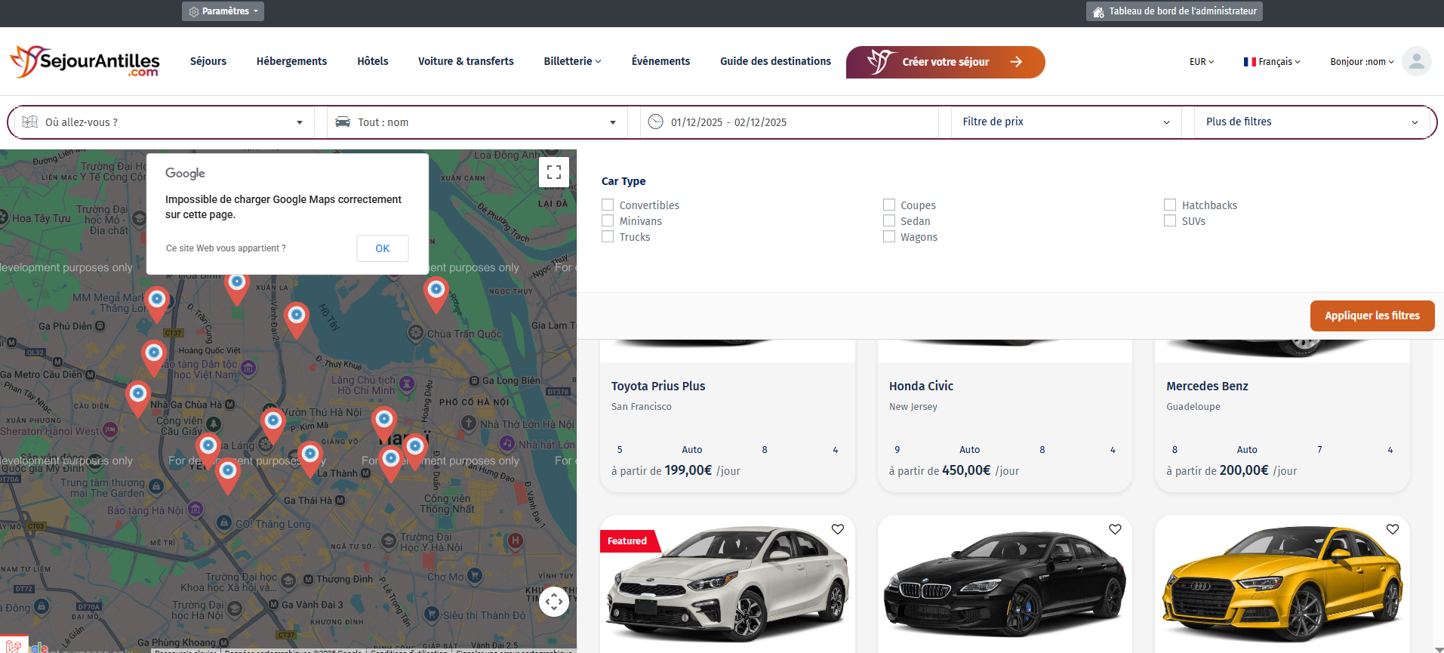Toggle fullscreen view on the map
Image resolution: width=1444 pixels, height=653 pixels.
pos(553,172)
